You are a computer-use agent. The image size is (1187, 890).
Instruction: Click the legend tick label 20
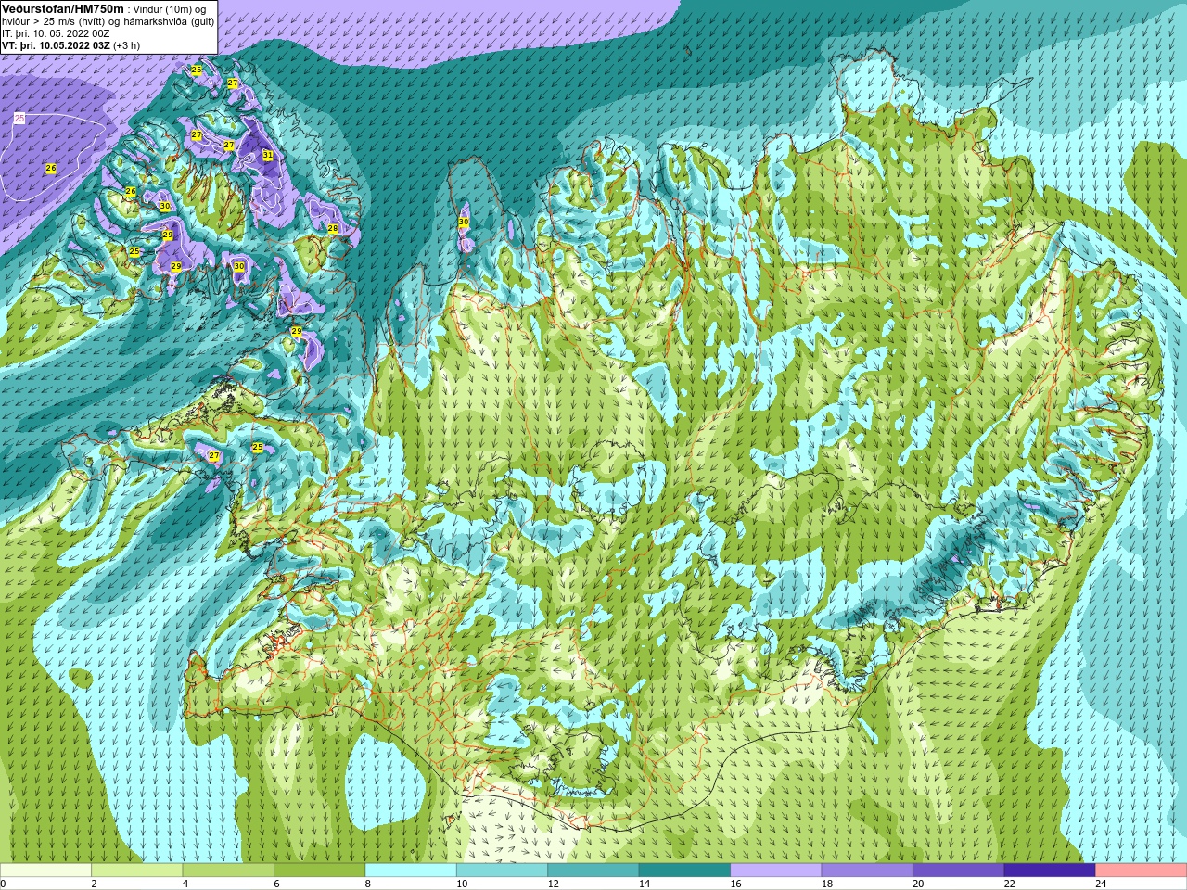point(919,884)
